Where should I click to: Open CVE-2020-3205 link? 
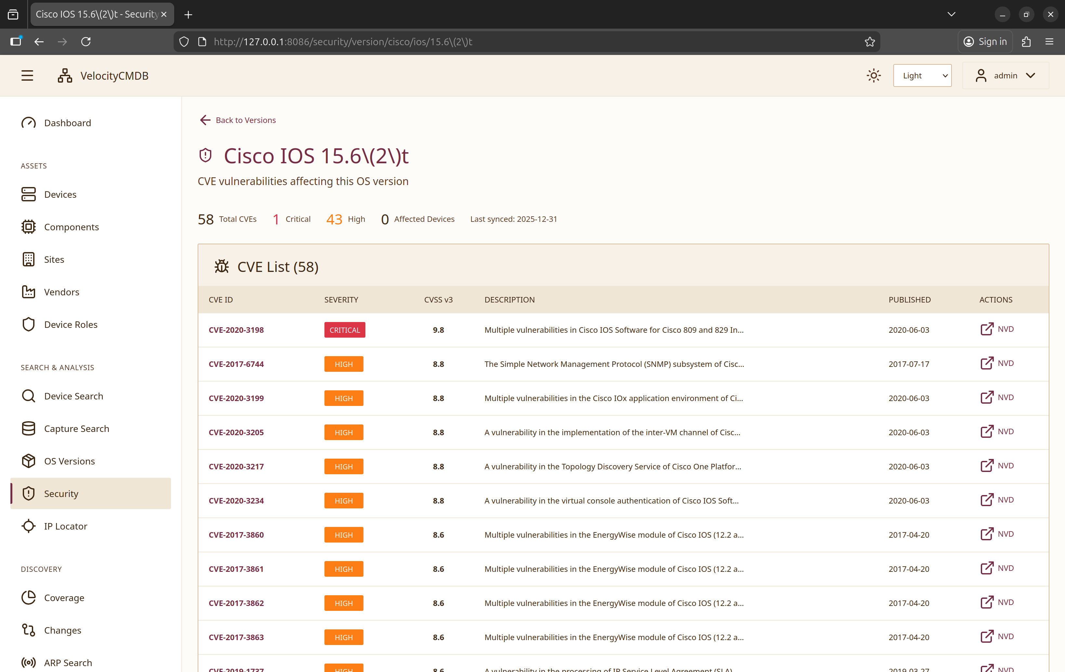point(236,432)
